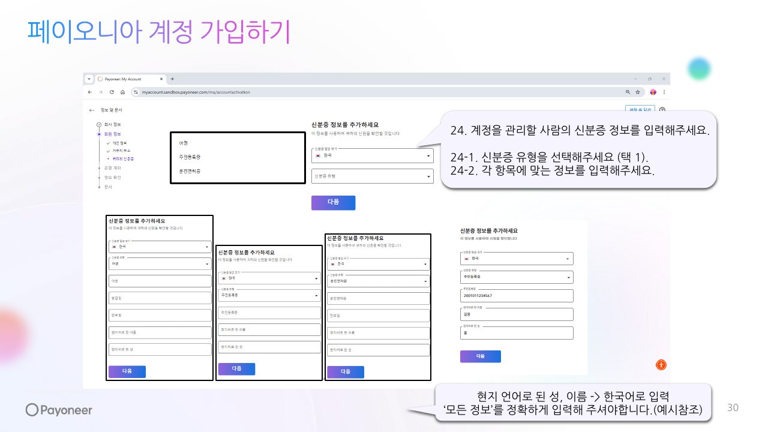Select 회사 정보 step in sidebar

click(112, 124)
